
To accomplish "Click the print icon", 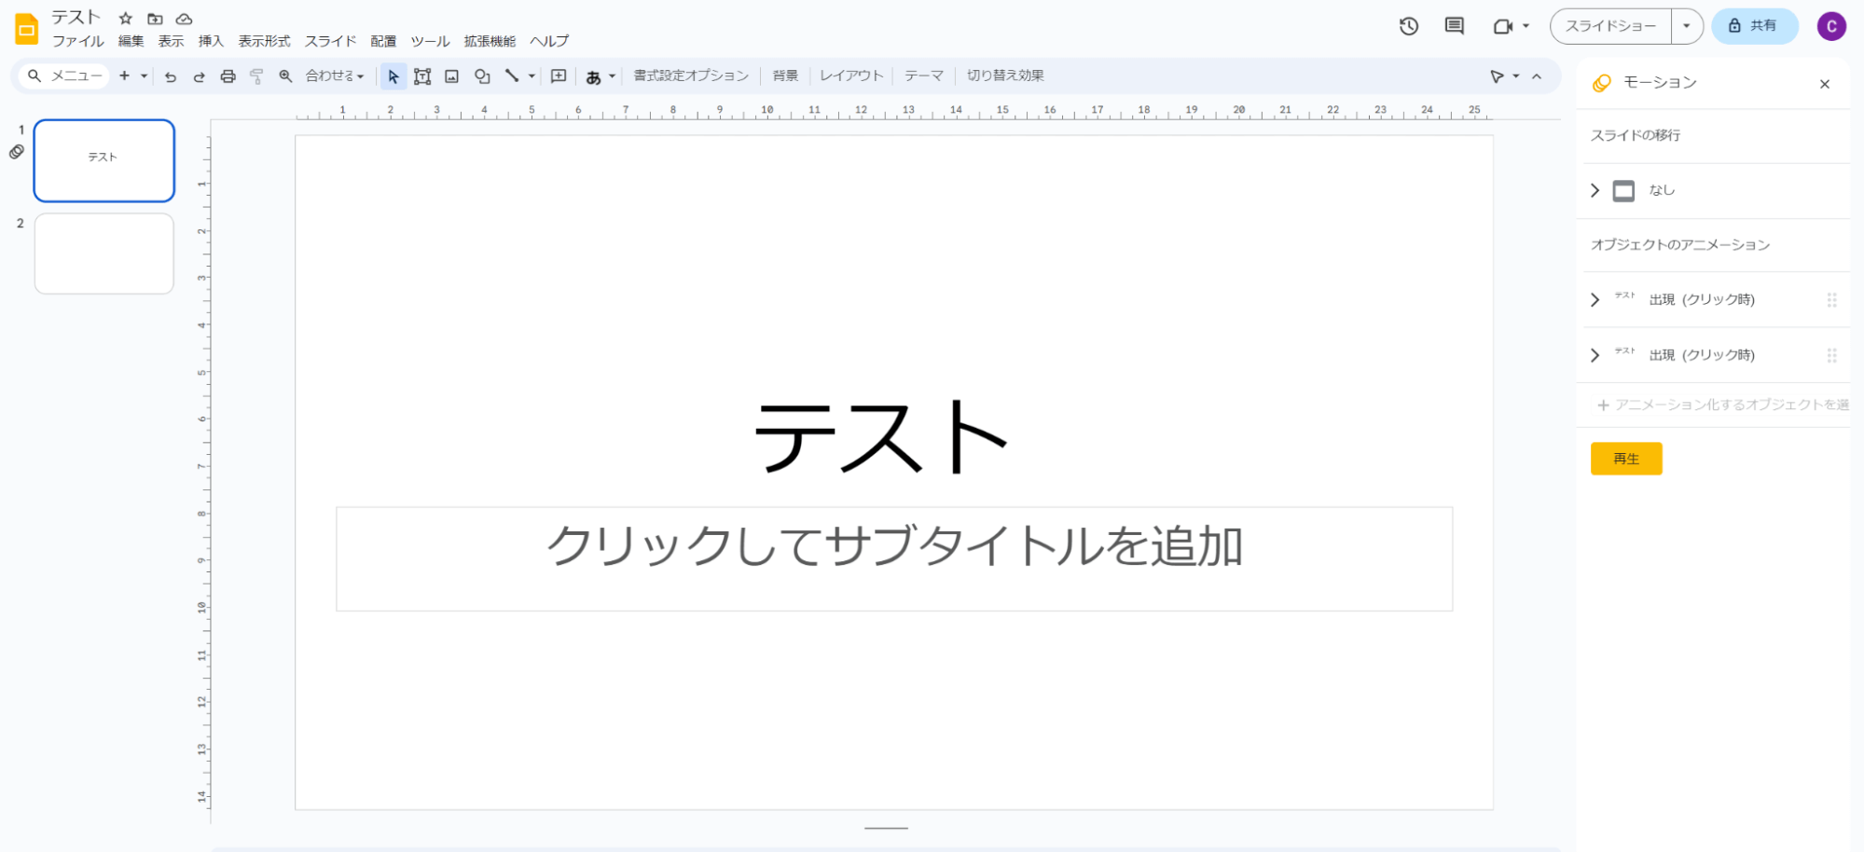I will pyautogui.click(x=228, y=76).
